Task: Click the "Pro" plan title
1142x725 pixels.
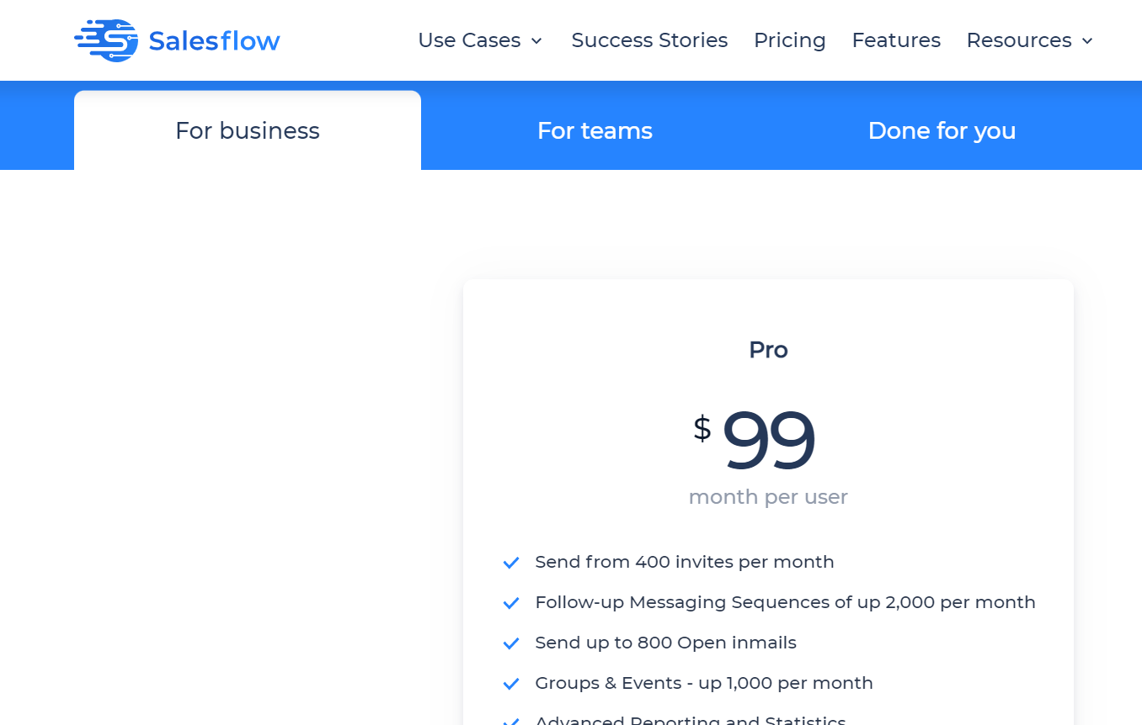Action: [767, 350]
